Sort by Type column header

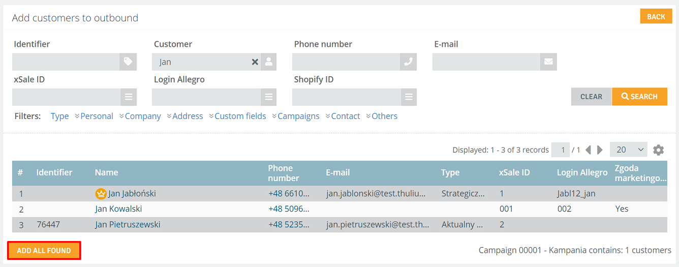(450, 172)
